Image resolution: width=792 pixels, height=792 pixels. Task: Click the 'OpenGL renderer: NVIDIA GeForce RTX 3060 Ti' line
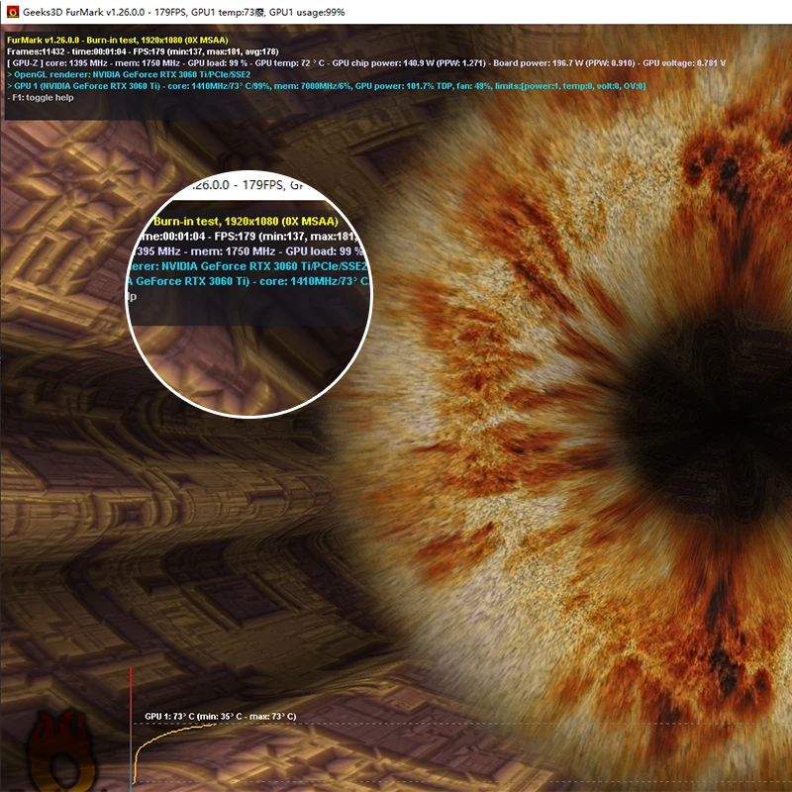[129, 74]
